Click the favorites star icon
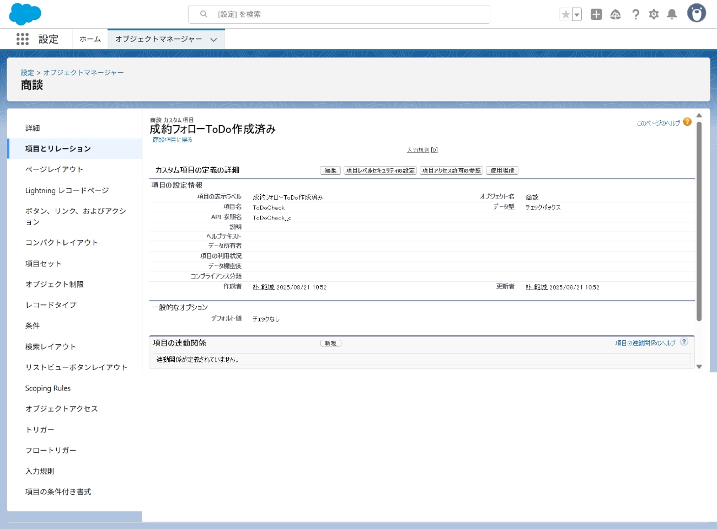The width and height of the screenshot is (717, 529). [x=566, y=14]
